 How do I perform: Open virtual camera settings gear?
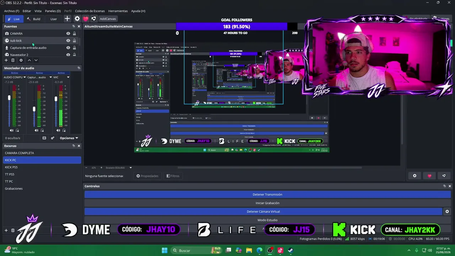point(447,212)
